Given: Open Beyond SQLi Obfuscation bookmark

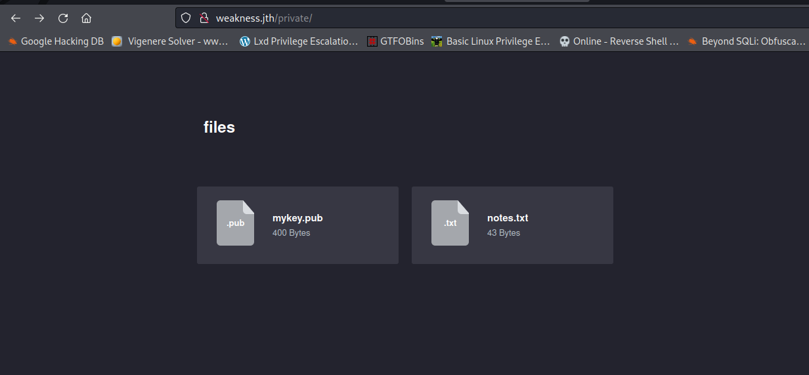Looking at the screenshot, I should (746, 41).
